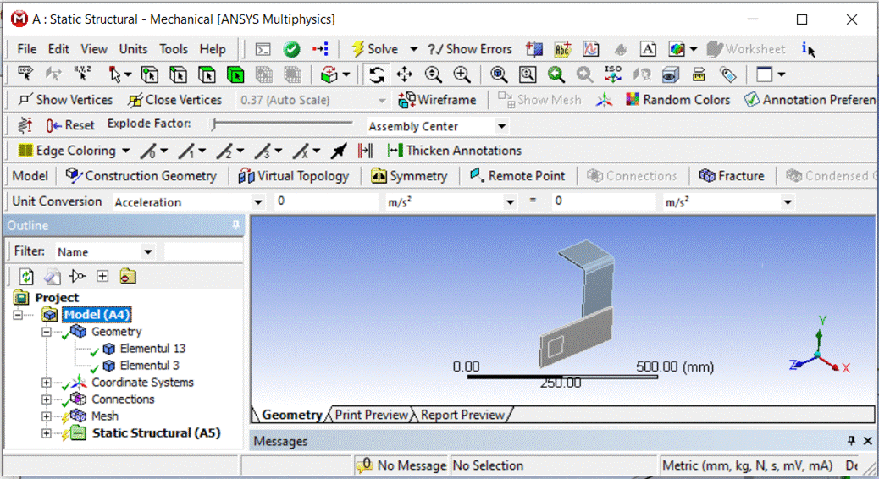Click the green checkmark status icon

click(x=291, y=49)
